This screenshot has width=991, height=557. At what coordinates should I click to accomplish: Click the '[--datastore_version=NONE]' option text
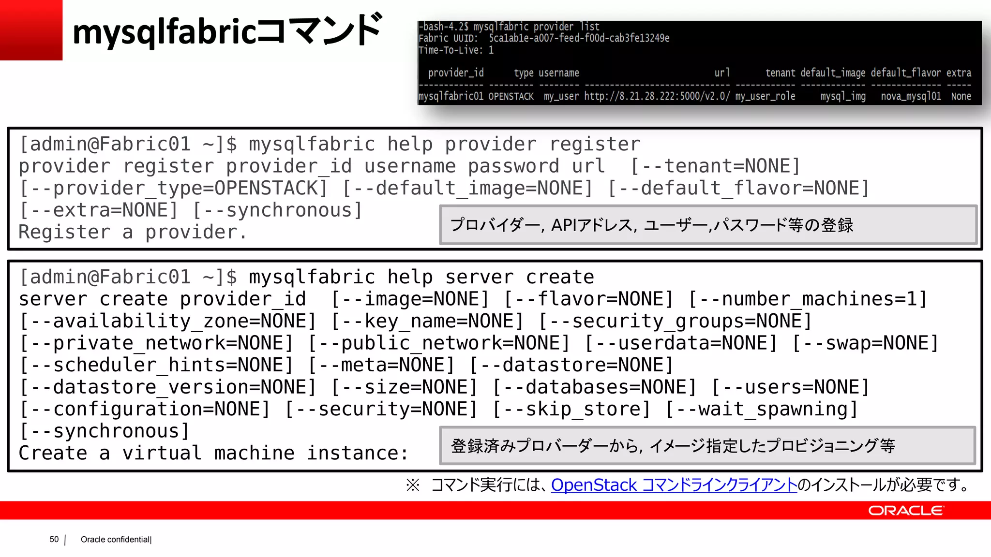[167, 387]
